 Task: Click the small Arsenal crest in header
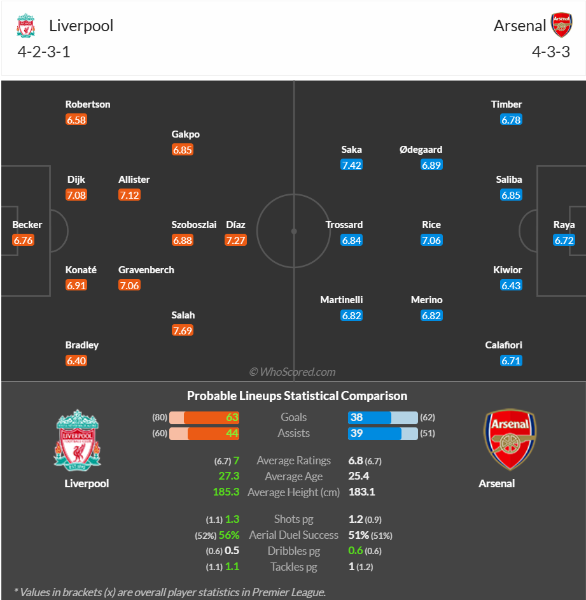click(561, 25)
